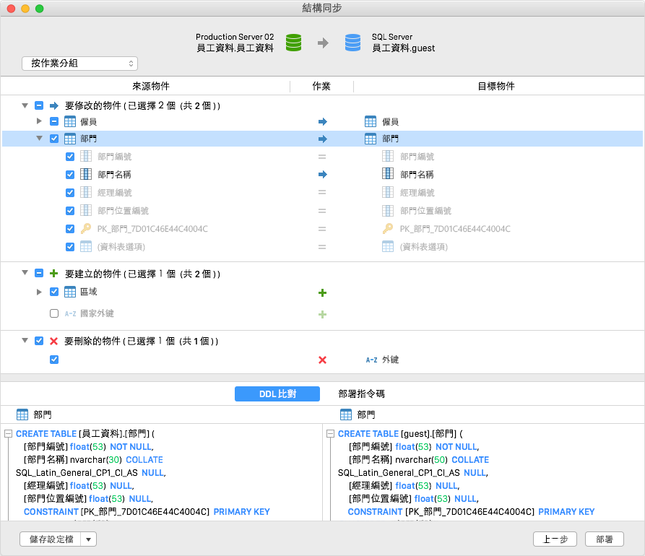This screenshot has width=645, height=556.
Task: Uncheck the checkbox on the 外键 delete row
Action: tap(54, 360)
